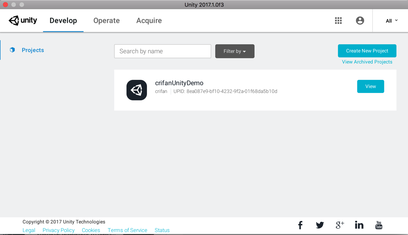Screen dimensions: 408x235
Task: Click the red close window button
Action: click(x=5, y=5)
